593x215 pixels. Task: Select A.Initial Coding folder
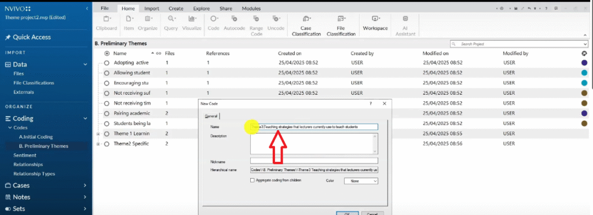(36, 137)
